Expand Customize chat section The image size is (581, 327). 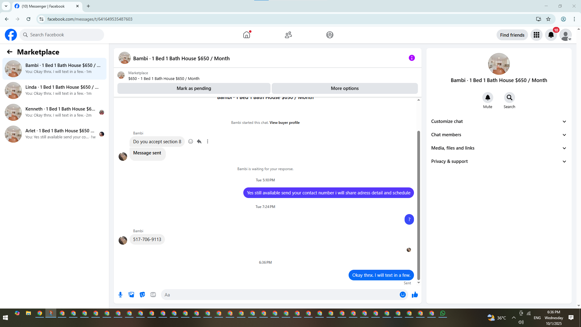click(x=499, y=121)
